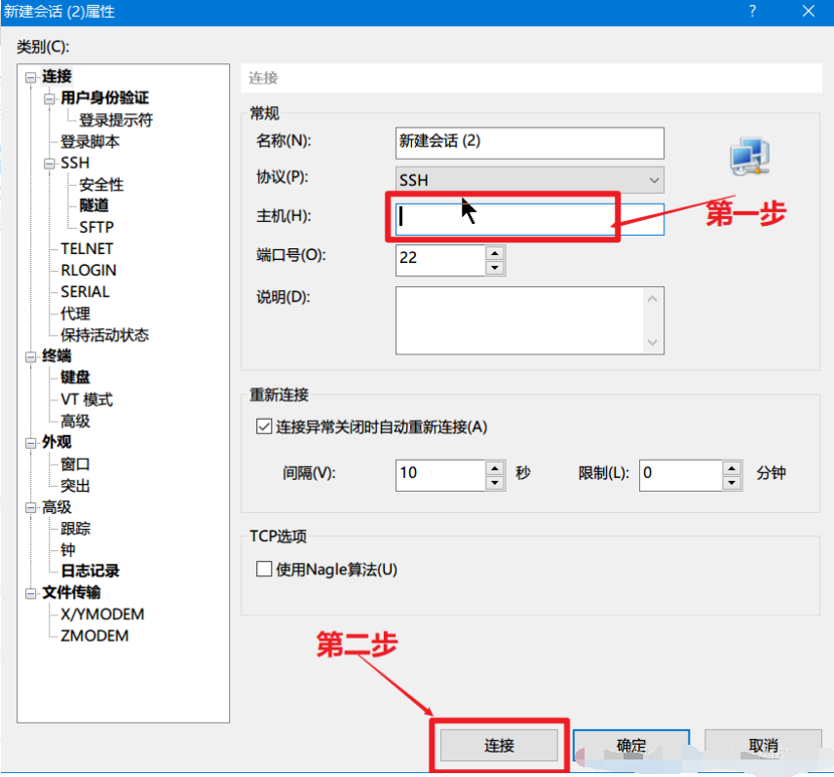Toggle auto reconnect on abnormal close checkbox
Screen dimensions: 834x777
pyautogui.click(x=264, y=426)
